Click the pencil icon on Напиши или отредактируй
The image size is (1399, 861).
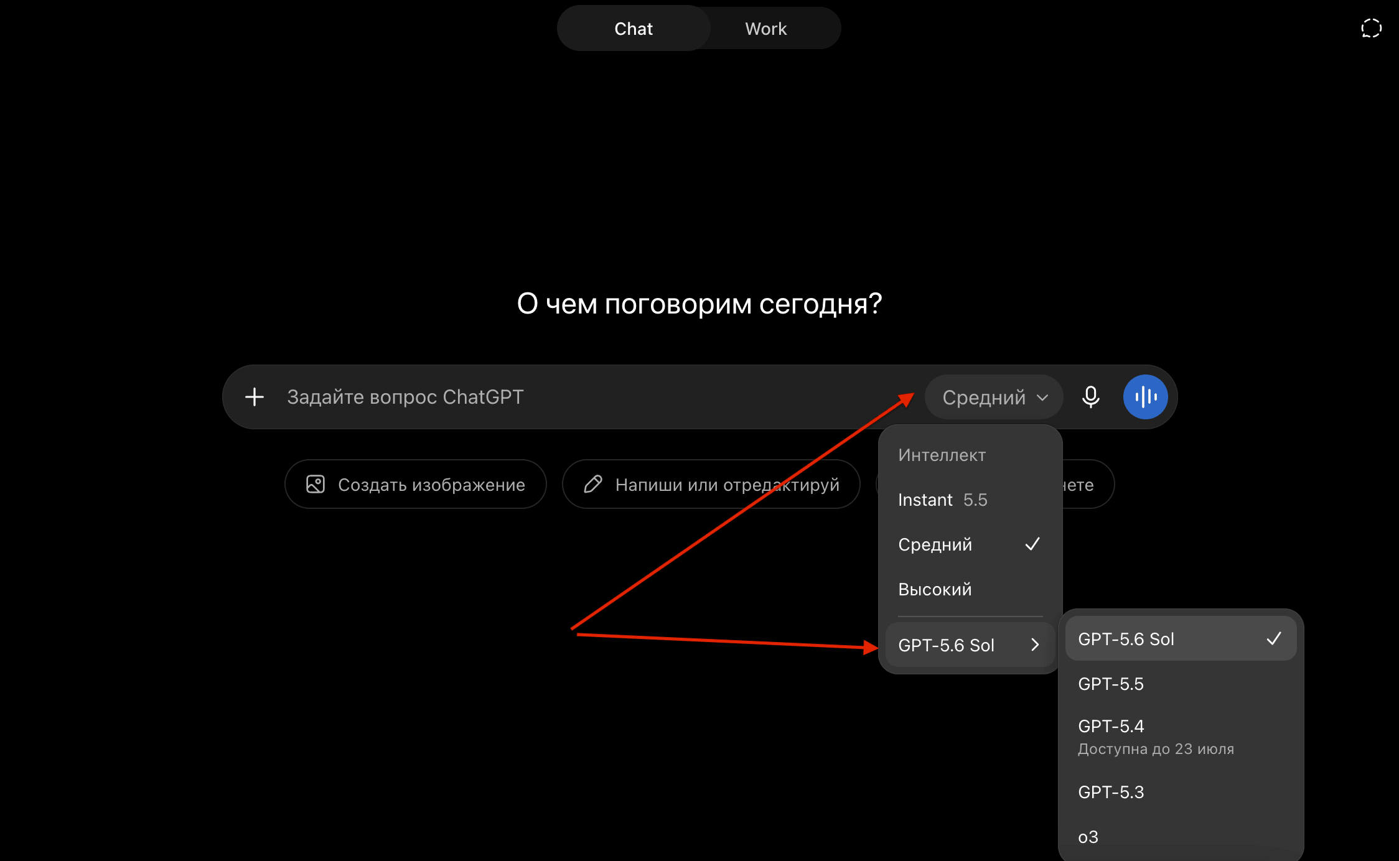(593, 484)
